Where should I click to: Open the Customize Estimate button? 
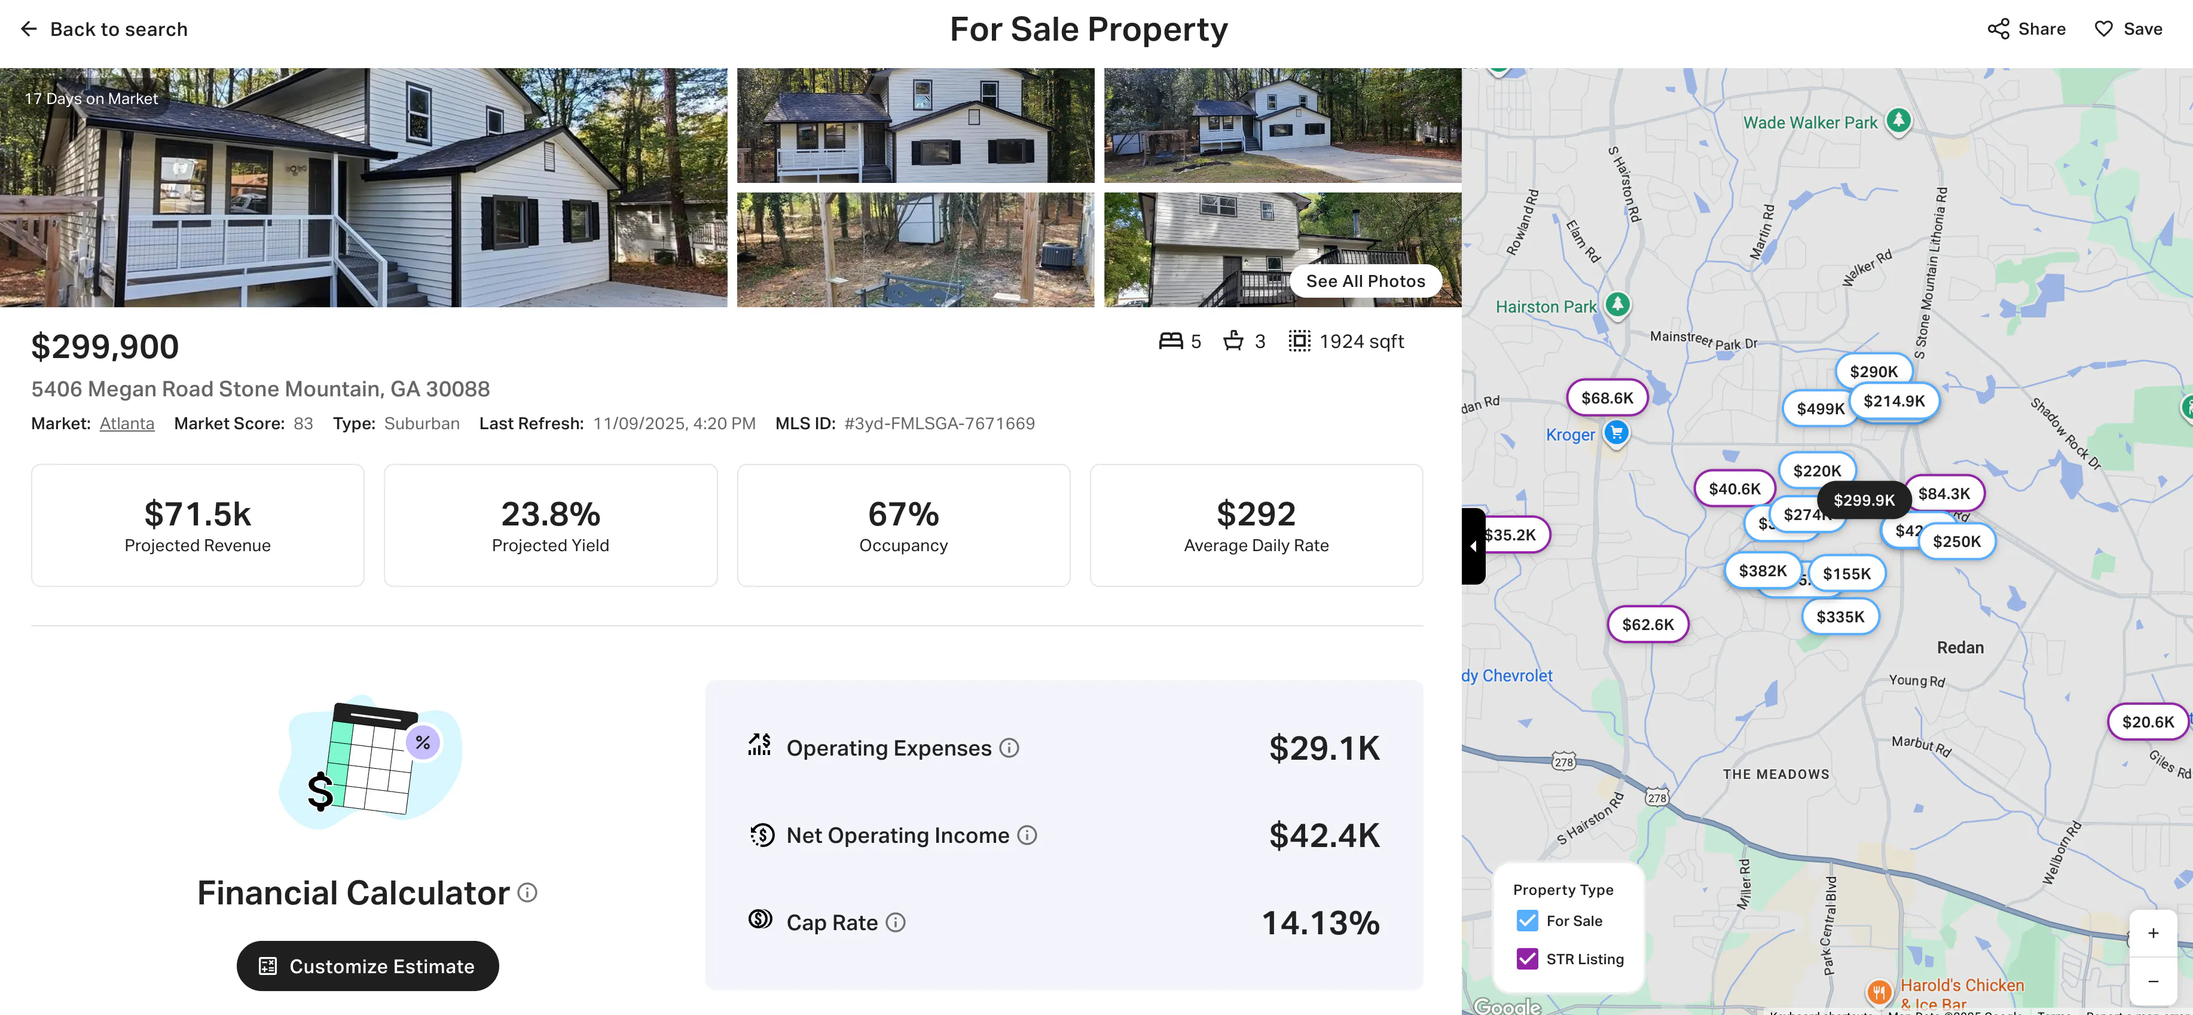(x=368, y=965)
